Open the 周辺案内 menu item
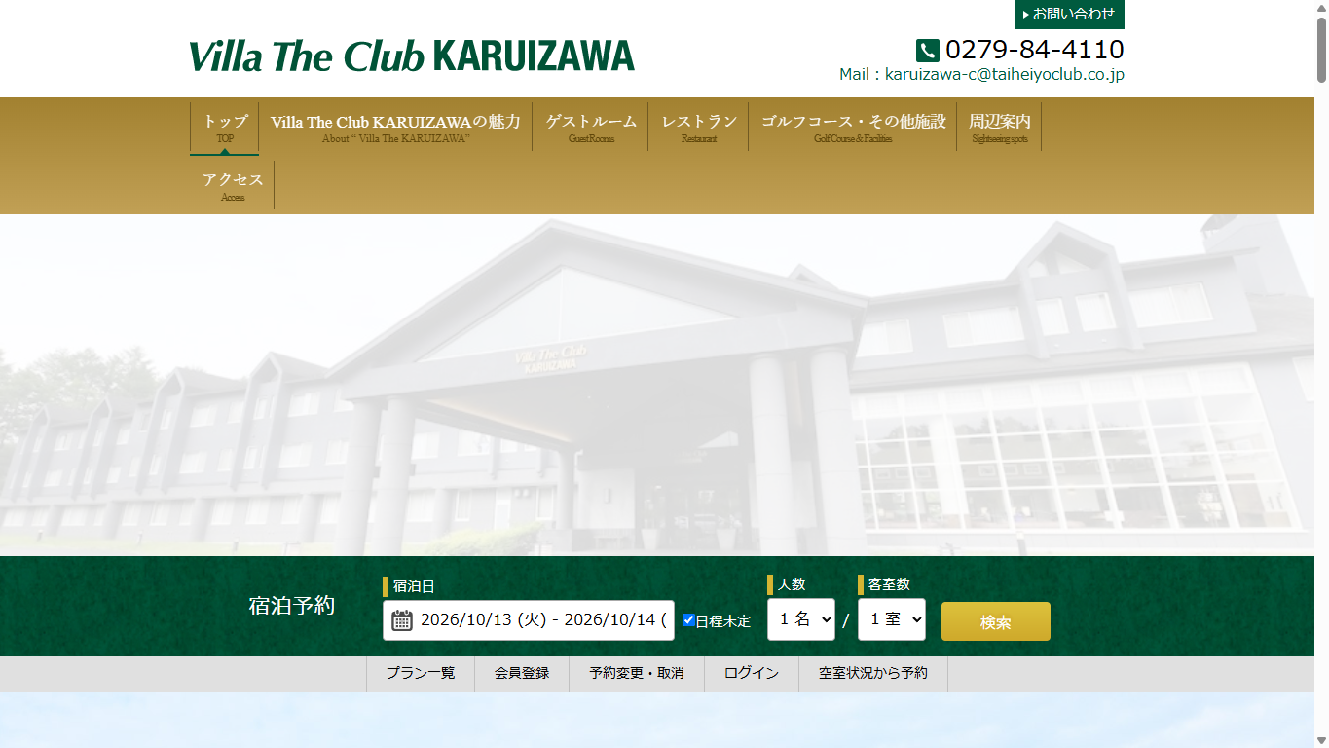The height and width of the screenshot is (748, 1329). click(x=1000, y=128)
